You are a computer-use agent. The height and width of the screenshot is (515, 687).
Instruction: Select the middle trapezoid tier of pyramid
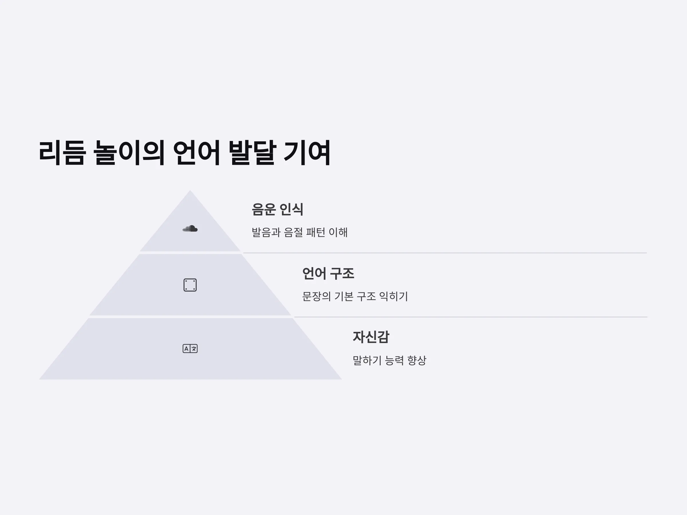[190, 285]
